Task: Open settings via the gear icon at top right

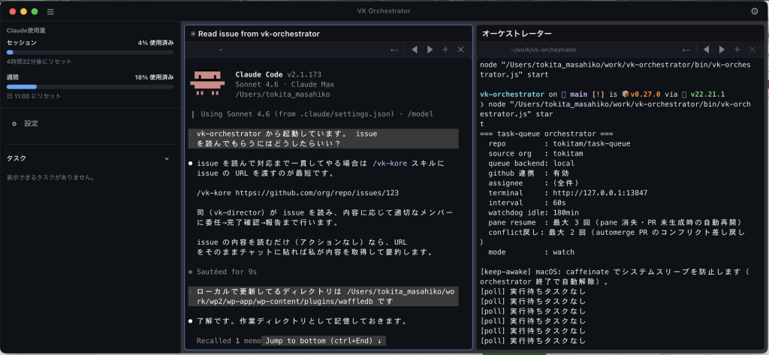Action: pyautogui.click(x=754, y=11)
